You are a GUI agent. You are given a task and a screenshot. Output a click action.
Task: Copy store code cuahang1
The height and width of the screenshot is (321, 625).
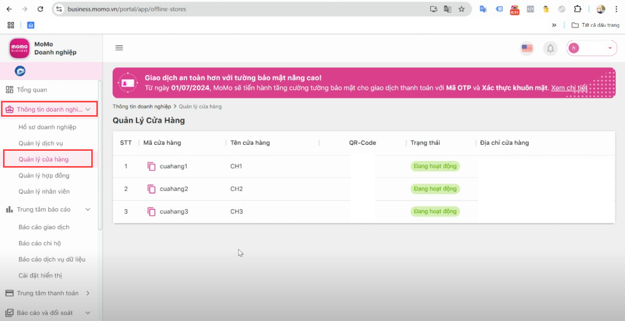click(x=151, y=167)
